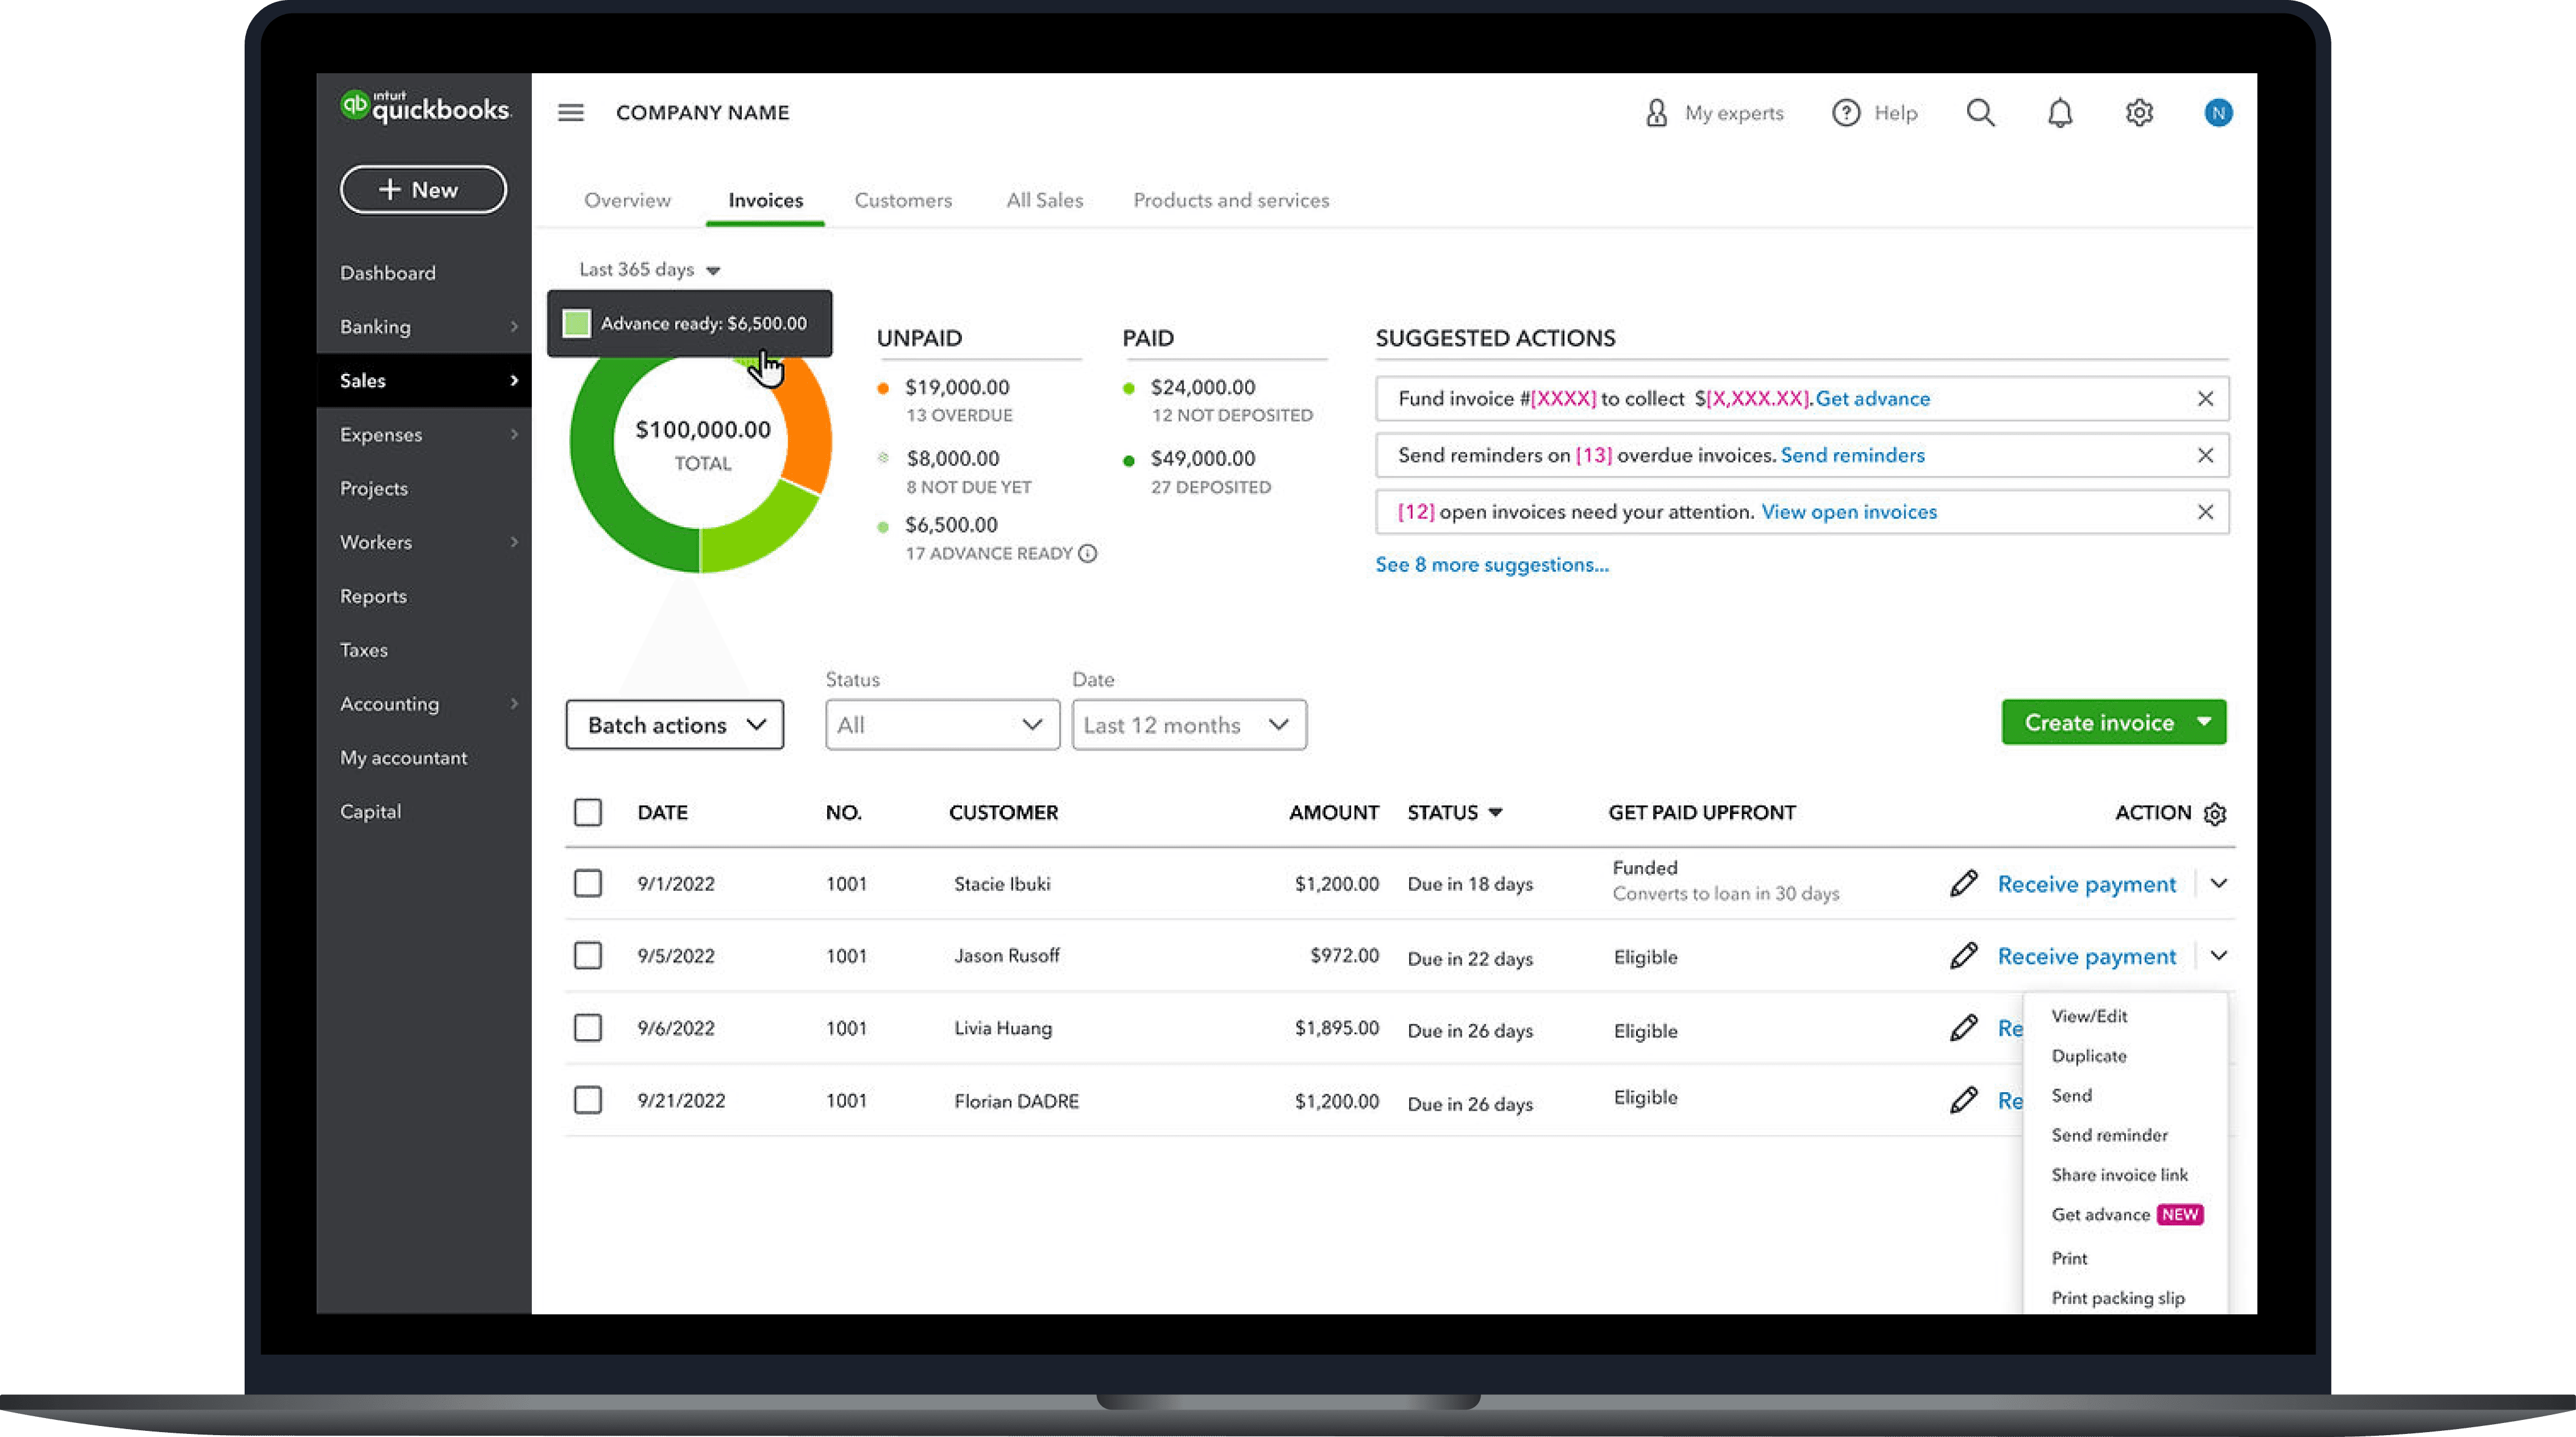Click the table settings gear beside ACTION
This screenshot has height=1437, width=2576.
point(2214,814)
